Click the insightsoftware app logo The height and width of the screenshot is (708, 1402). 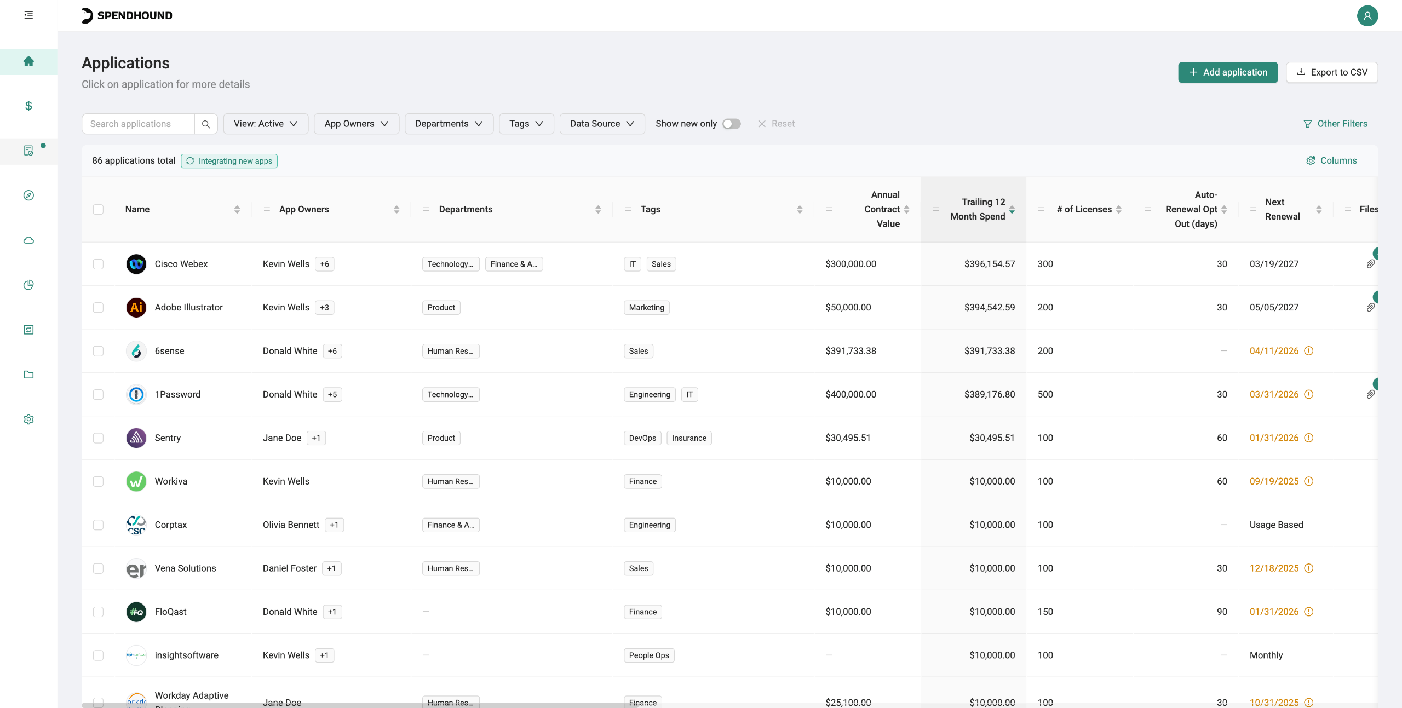click(136, 655)
